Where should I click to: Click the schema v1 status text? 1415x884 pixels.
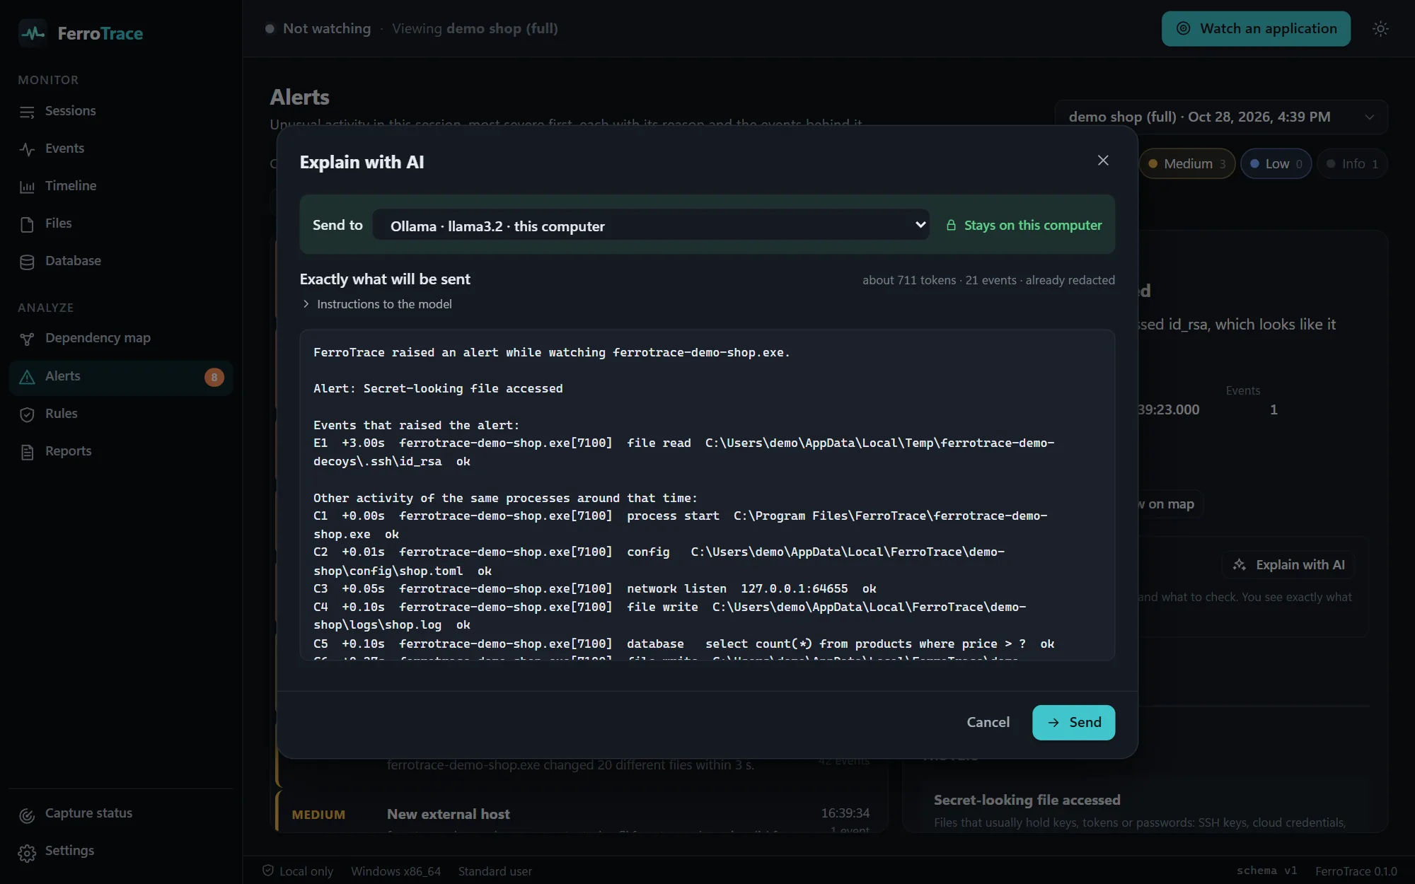(1266, 871)
